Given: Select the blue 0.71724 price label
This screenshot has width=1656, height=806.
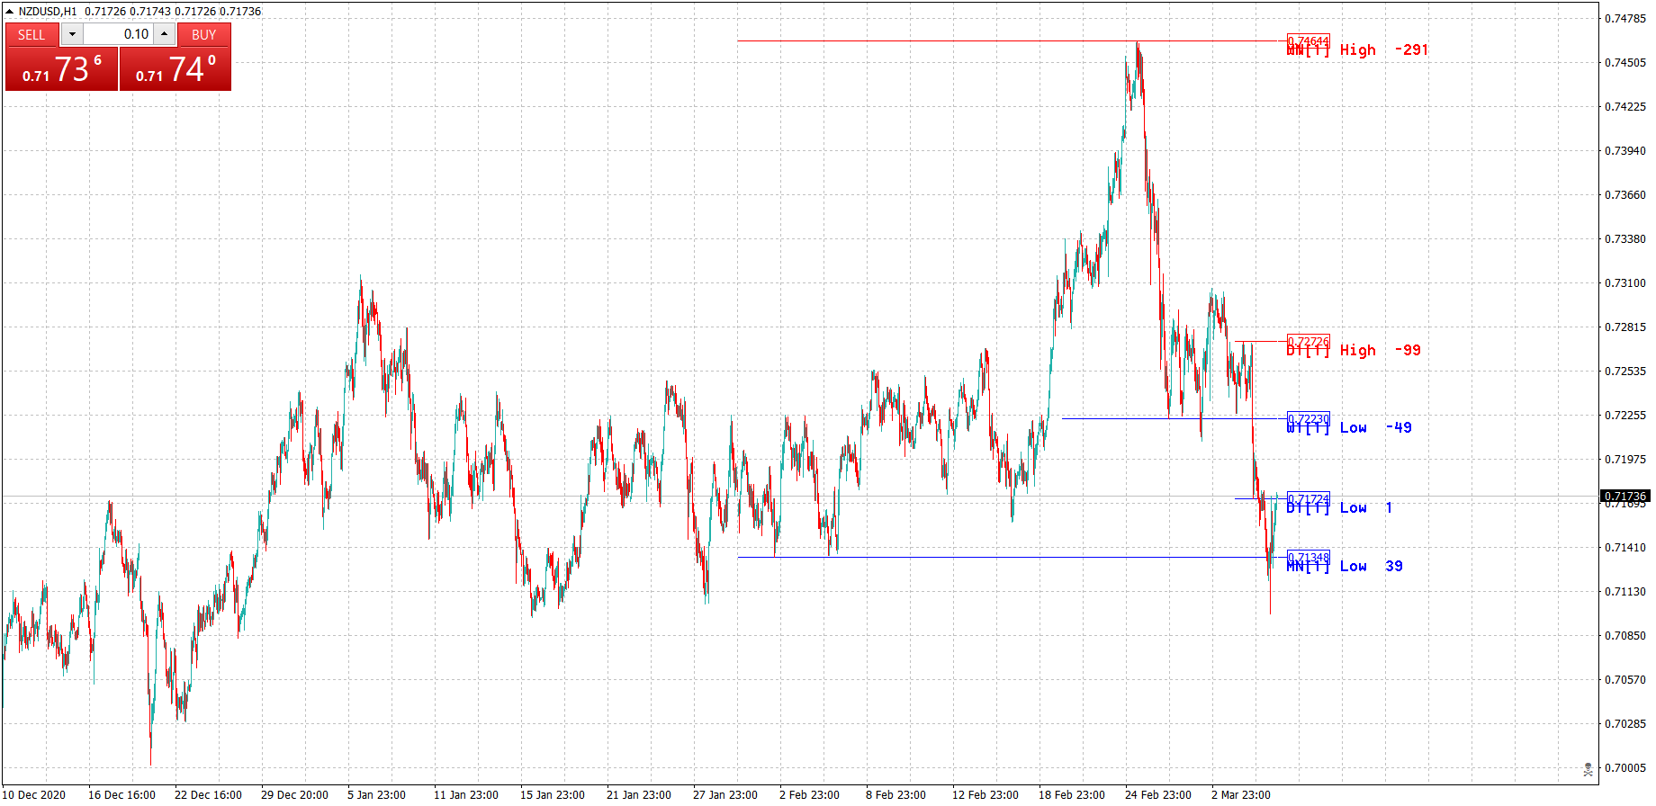Looking at the screenshot, I should click(x=1308, y=499).
